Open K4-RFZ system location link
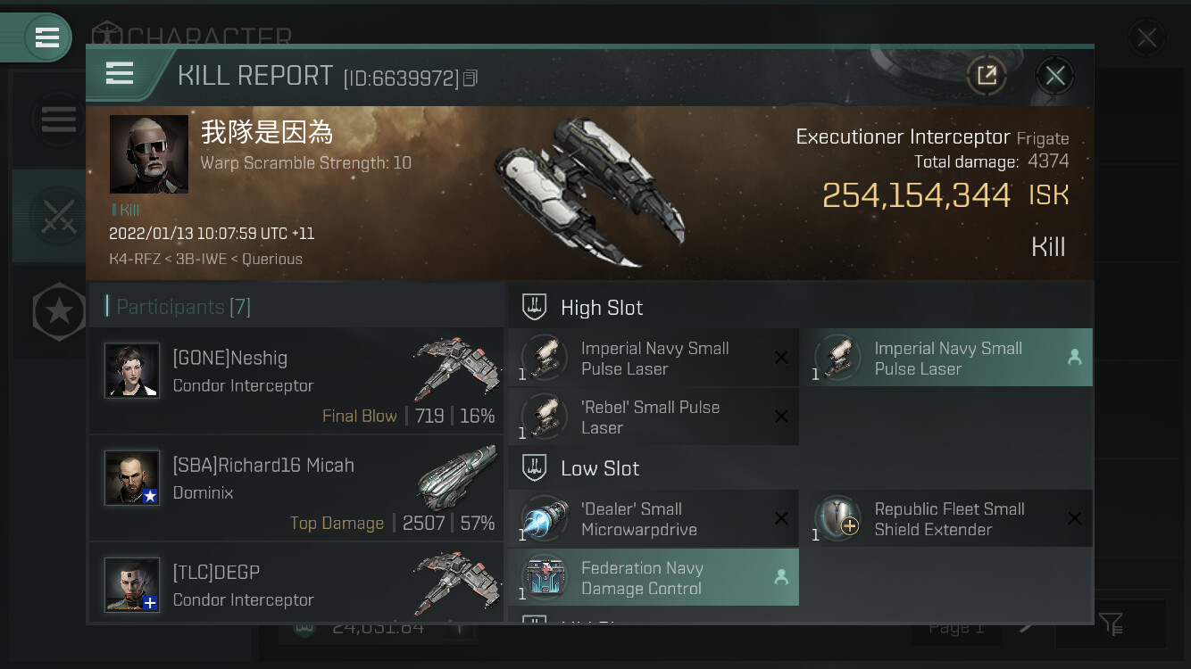The image size is (1191, 669). point(133,259)
